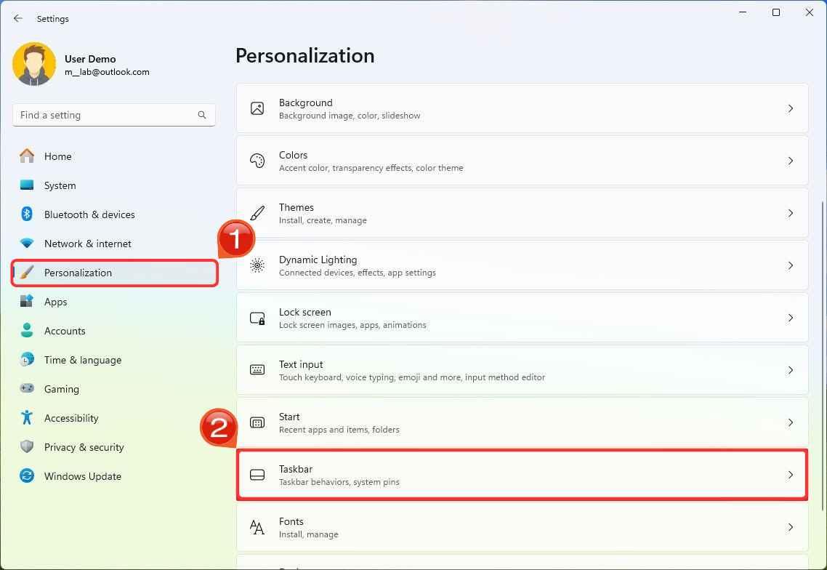Viewport: 827px width, 570px height.
Task: Select Windows Update label in sidebar
Action: pos(83,476)
